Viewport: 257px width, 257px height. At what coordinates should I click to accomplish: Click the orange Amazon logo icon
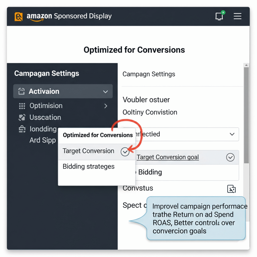click(x=19, y=17)
